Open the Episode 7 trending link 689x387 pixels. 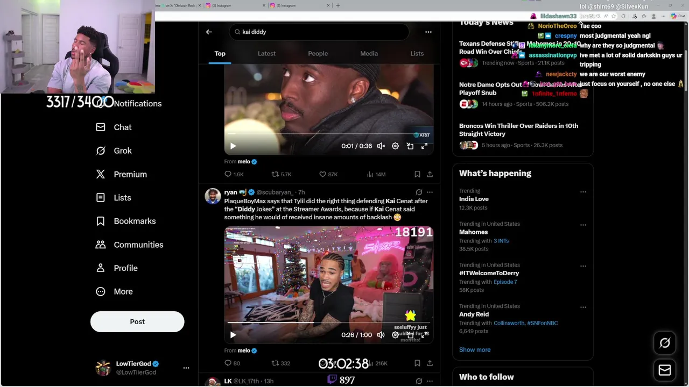click(505, 282)
